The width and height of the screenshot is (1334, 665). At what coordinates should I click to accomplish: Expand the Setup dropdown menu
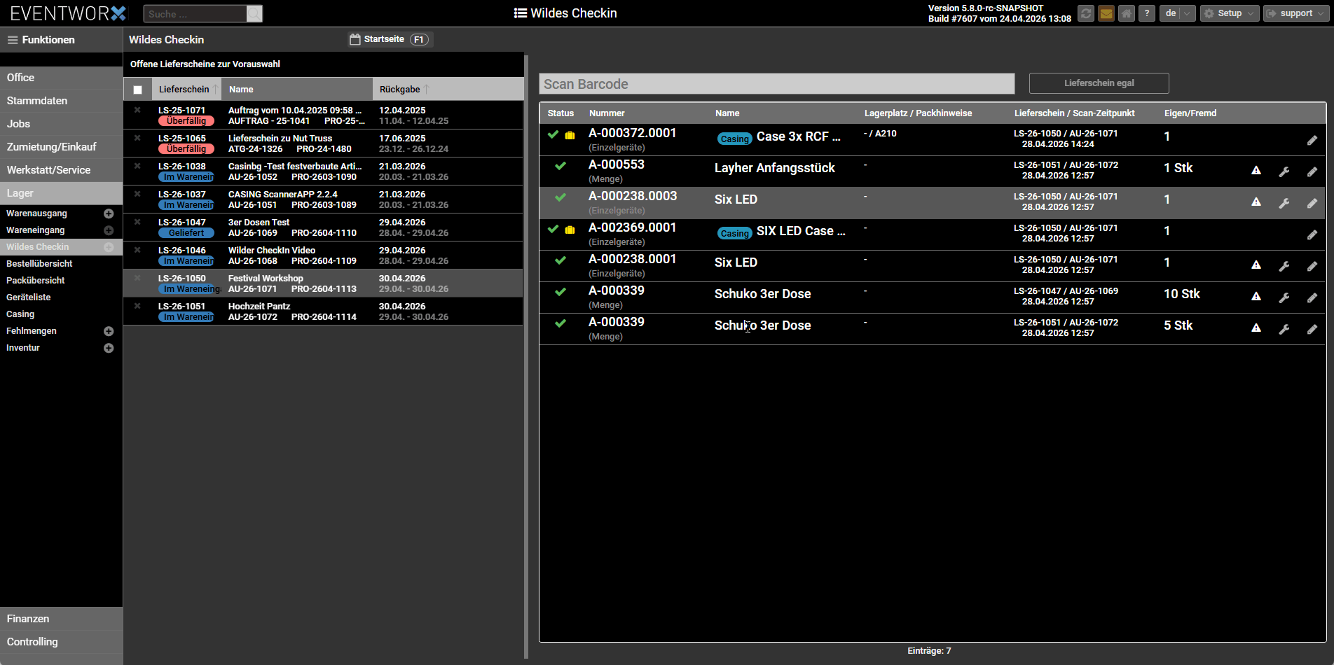tap(1229, 13)
